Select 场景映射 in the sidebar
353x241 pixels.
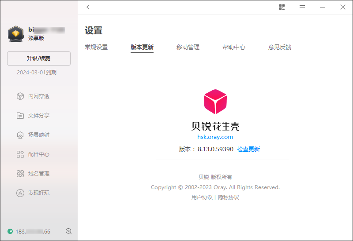click(38, 135)
